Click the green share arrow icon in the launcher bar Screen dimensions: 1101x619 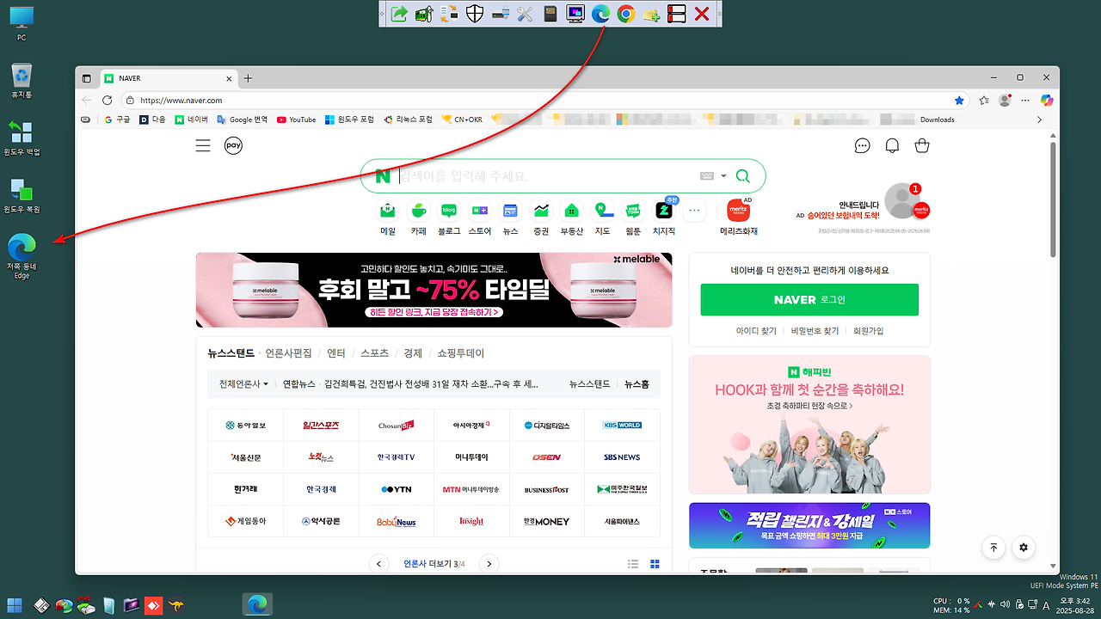coord(398,14)
